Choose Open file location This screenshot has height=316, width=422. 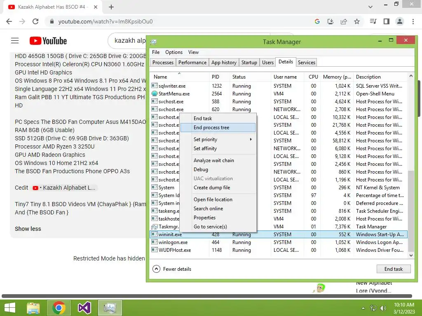[218, 200]
